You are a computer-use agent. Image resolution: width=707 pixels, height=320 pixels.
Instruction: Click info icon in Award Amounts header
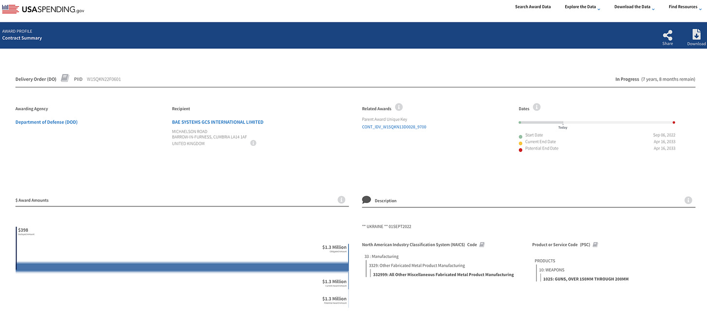[341, 200]
